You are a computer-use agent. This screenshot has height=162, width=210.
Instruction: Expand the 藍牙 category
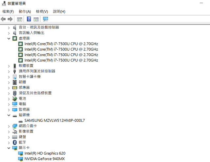[x=9, y=143]
